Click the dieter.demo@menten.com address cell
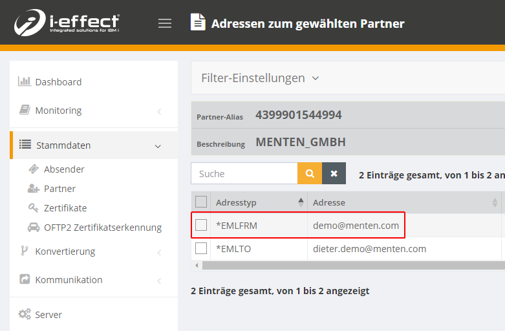The height and width of the screenshot is (331, 505). 369,249
